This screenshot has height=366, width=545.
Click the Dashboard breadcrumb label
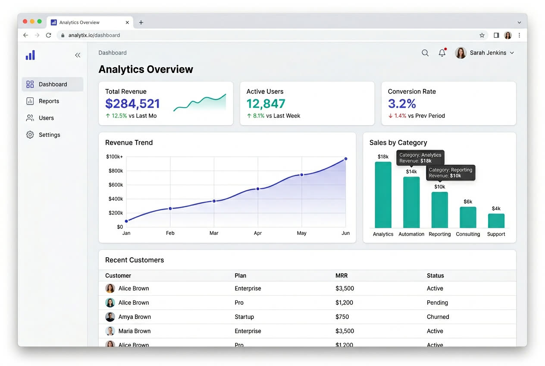tap(112, 53)
